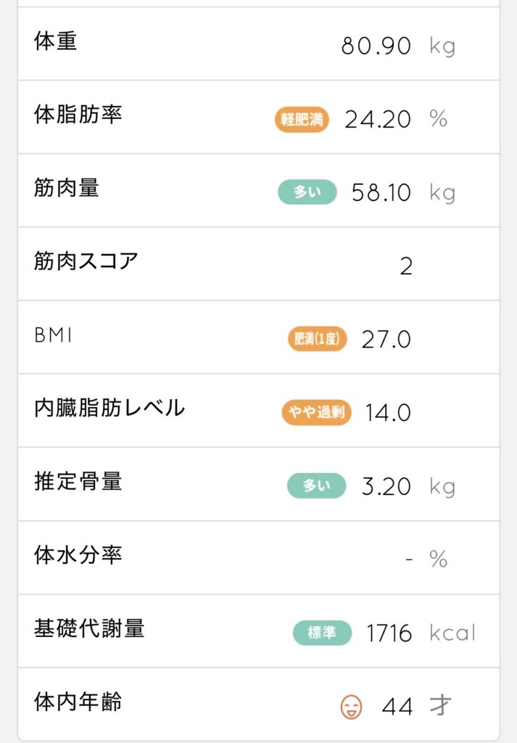Viewport: 517px width, 743px height.
Task: Open the 内臓脂肪レベル row
Action: coord(109,409)
